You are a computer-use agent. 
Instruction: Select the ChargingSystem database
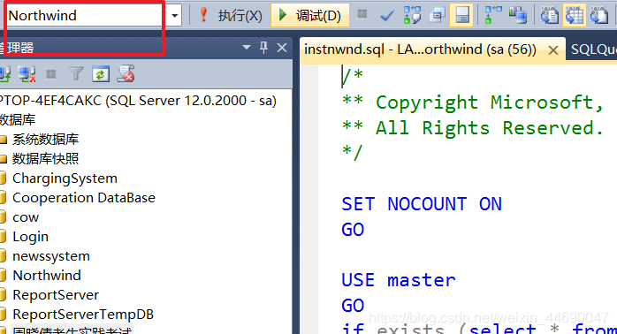(x=65, y=178)
